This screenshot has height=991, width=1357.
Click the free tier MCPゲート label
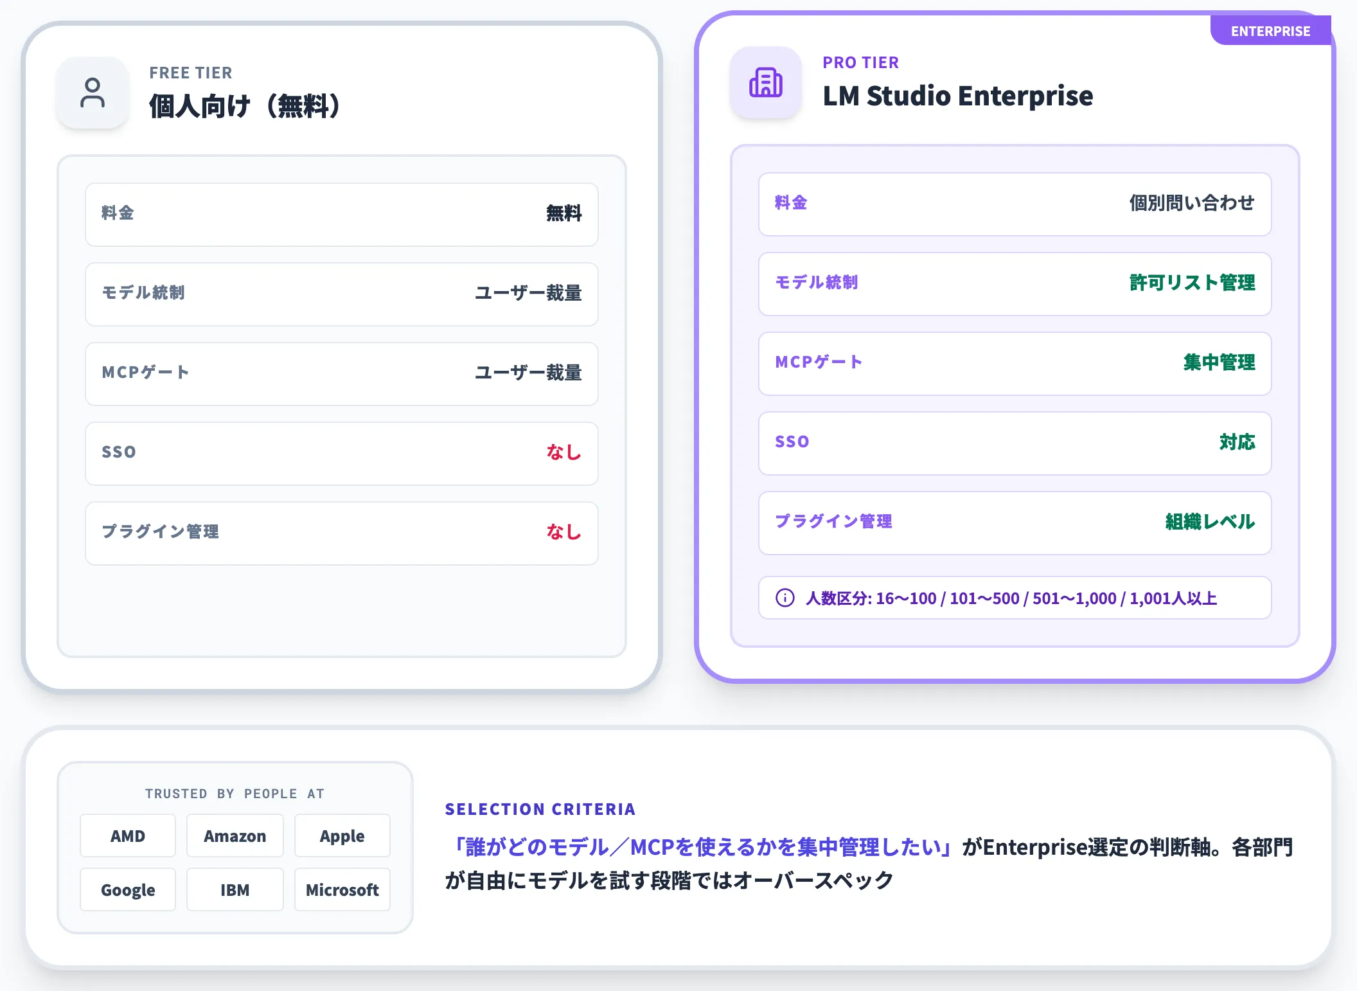tap(145, 373)
